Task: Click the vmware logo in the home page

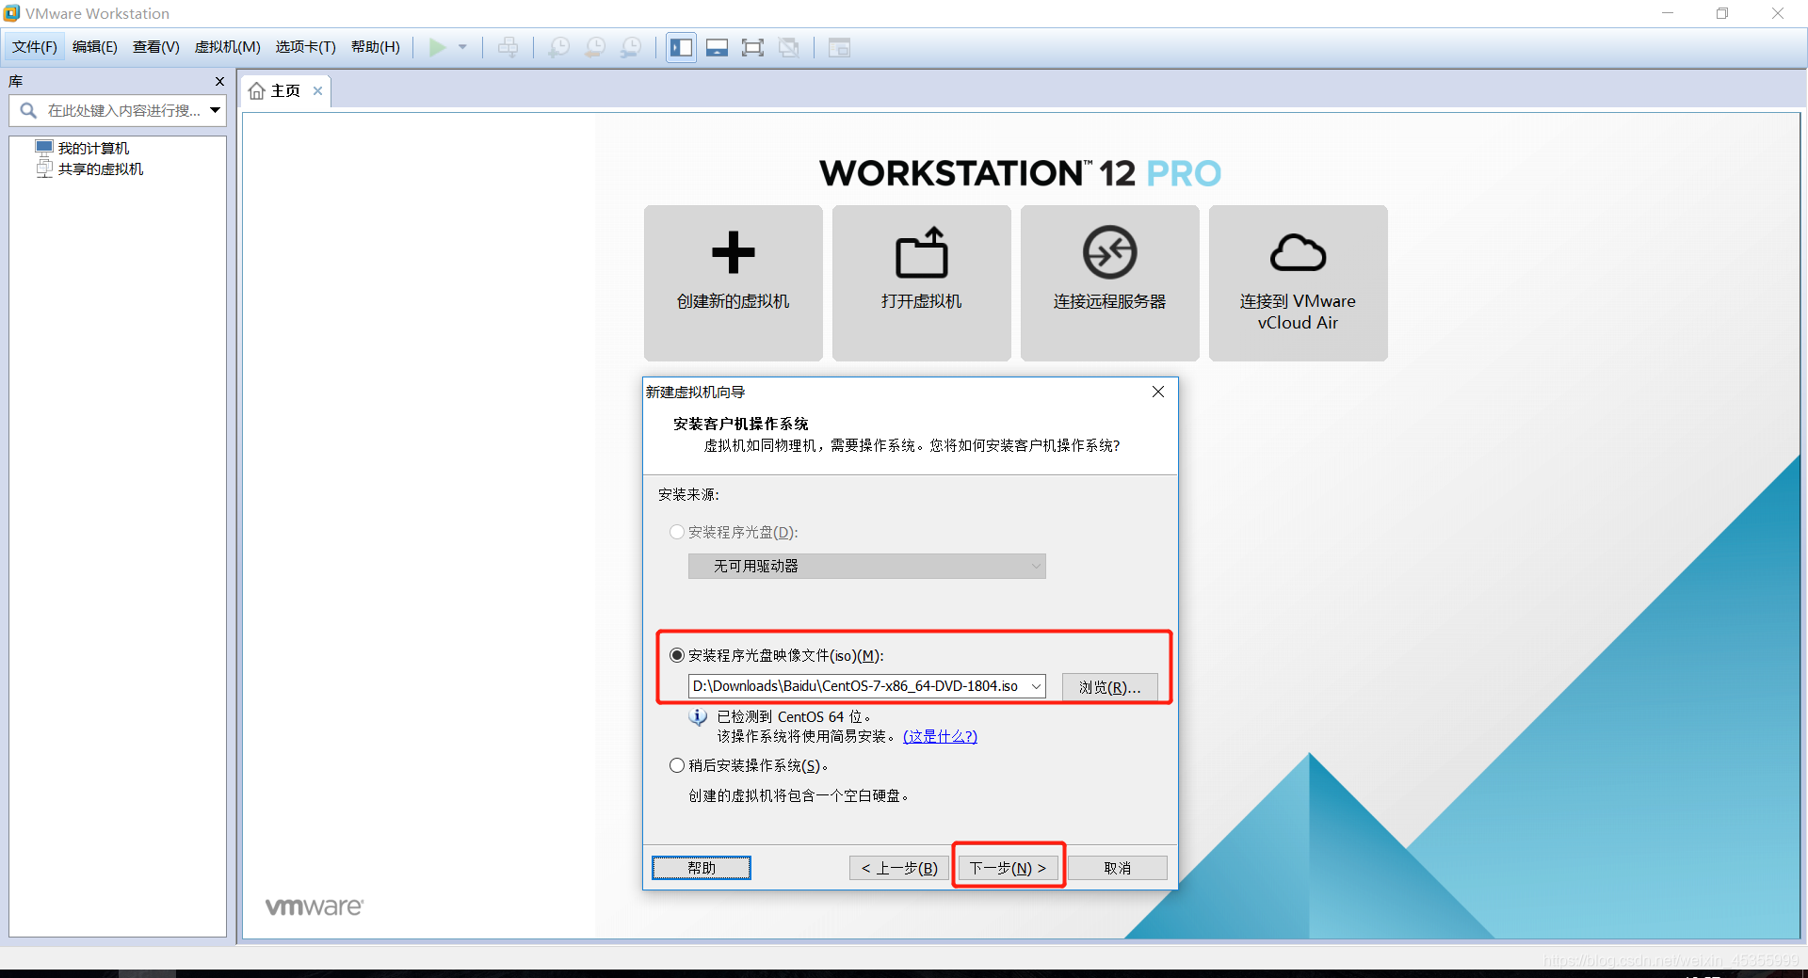Action: (x=315, y=906)
